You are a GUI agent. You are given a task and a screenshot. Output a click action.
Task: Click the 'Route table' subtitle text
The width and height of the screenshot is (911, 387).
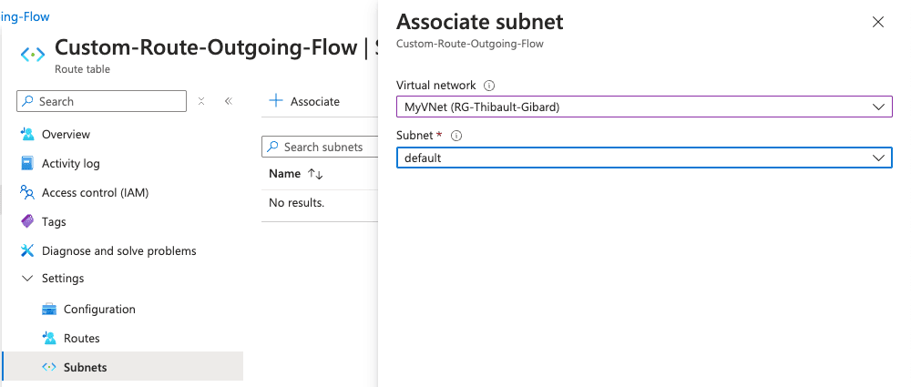click(83, 69)
